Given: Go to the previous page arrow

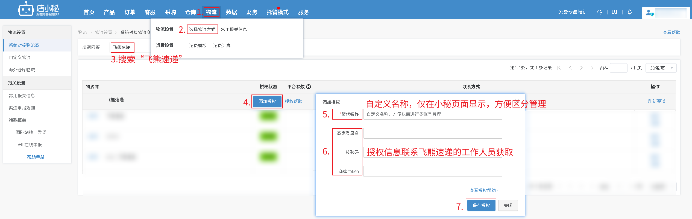Looking at the screenshot, I should pyautogui.click(x=570, y=68).
